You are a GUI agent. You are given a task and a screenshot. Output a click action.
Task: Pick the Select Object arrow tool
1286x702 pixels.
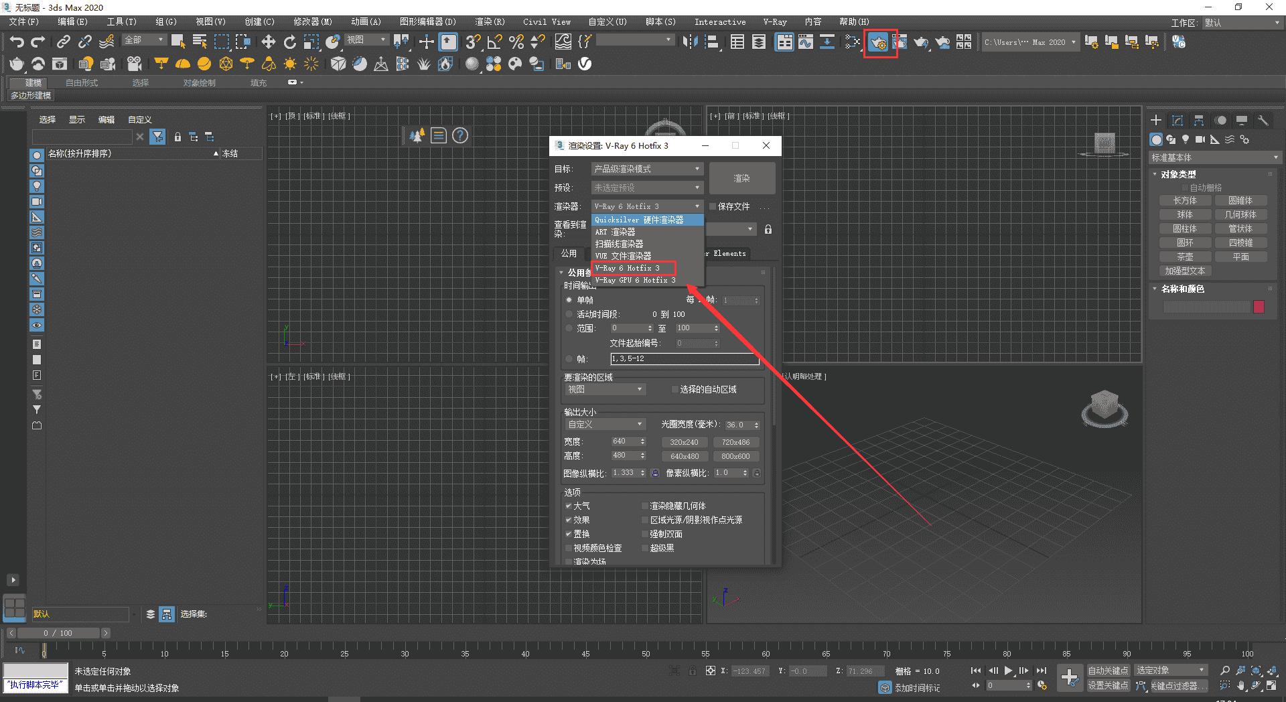click(x=178, y=42)
